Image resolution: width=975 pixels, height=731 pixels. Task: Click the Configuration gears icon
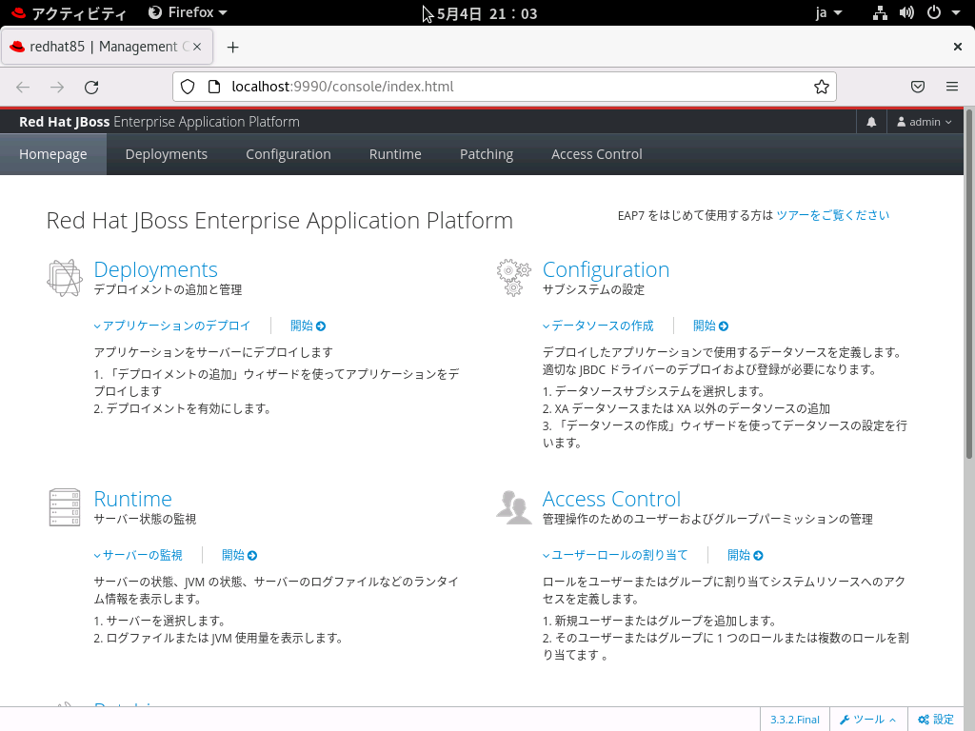pyautogui.click(x=513, y=278)
